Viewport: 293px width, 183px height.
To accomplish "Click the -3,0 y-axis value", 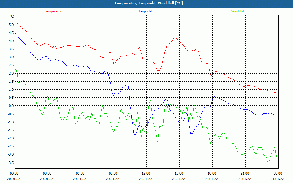I will (x=11, y=154).
